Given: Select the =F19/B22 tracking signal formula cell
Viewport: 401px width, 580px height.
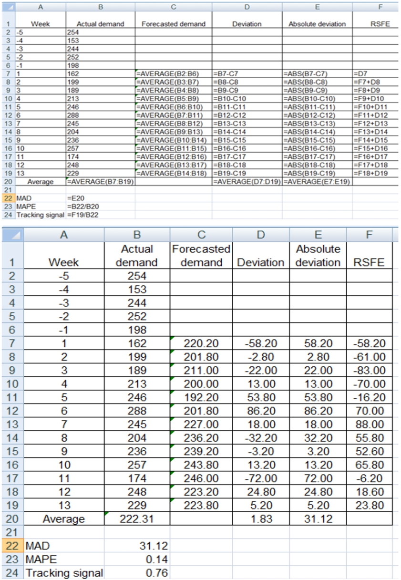Looking at the screenshot, I should pyautogui.click(x=100, y=215).
